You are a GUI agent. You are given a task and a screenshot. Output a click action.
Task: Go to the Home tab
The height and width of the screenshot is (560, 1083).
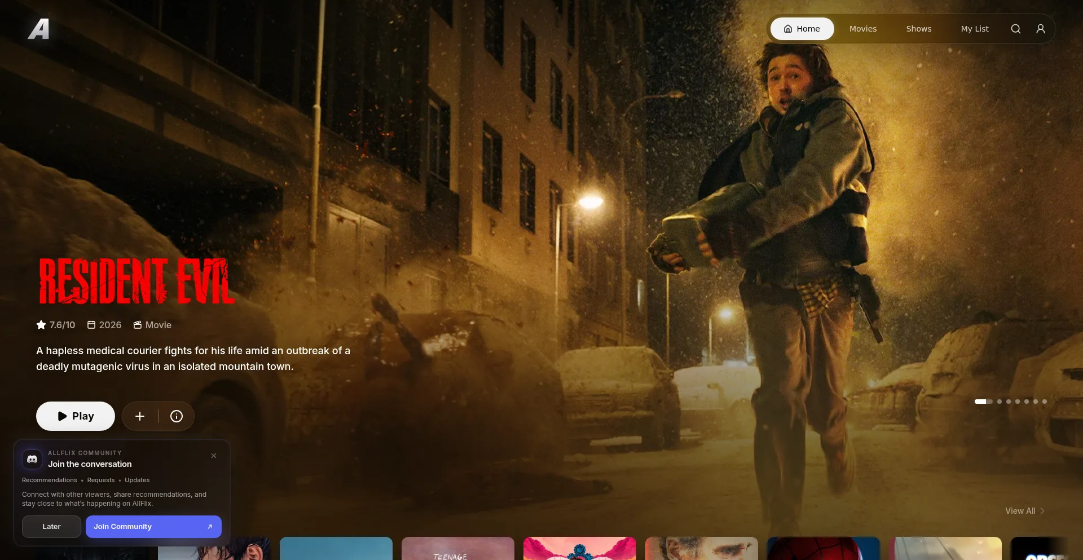click(802, 29)
